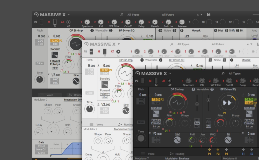
Task: Click the search magnifier in the gray back window
Action: (121, 15)
